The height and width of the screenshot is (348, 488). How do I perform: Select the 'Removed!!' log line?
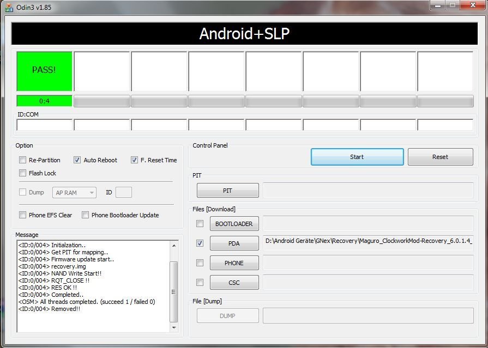pyautogui.click(x=49, y=309)
